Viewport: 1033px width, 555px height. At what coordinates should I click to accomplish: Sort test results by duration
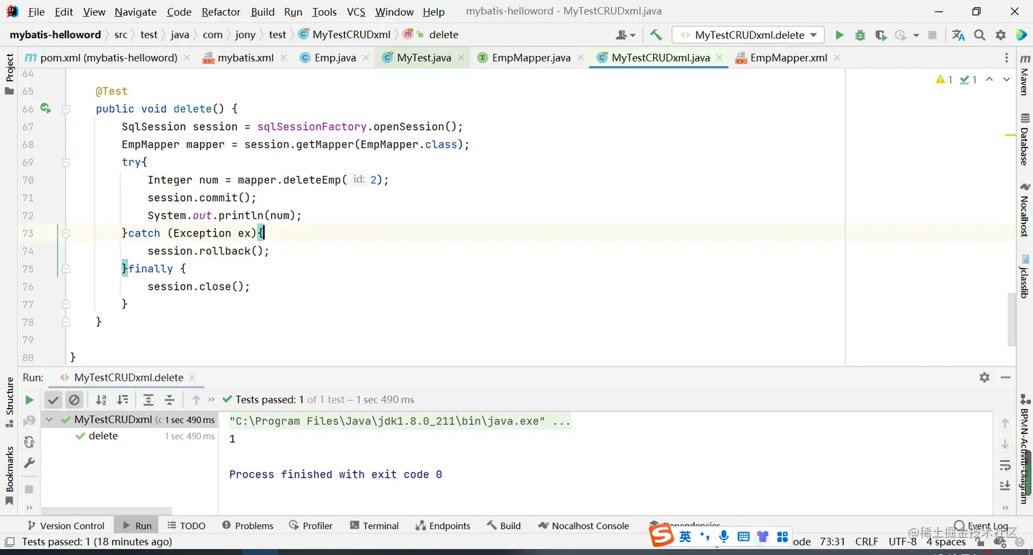tap(123, 400)
